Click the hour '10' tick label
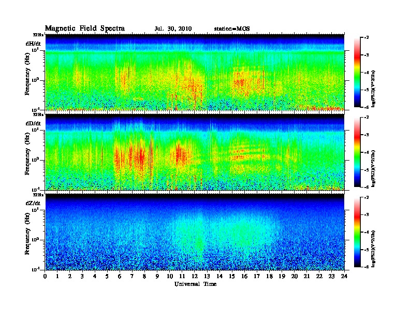 tap(170, 276)
